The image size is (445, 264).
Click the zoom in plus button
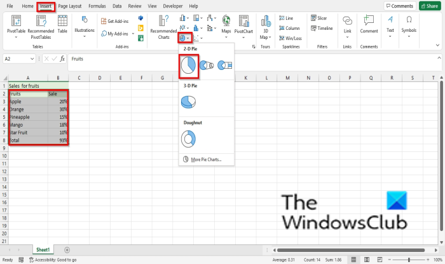click(428, 260)
